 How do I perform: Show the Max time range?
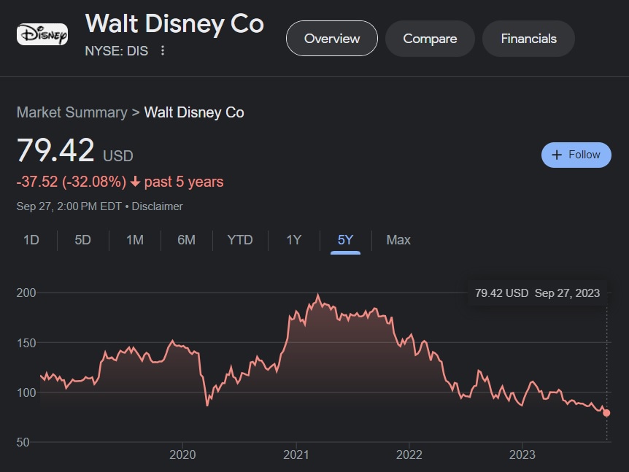(398, 240)
